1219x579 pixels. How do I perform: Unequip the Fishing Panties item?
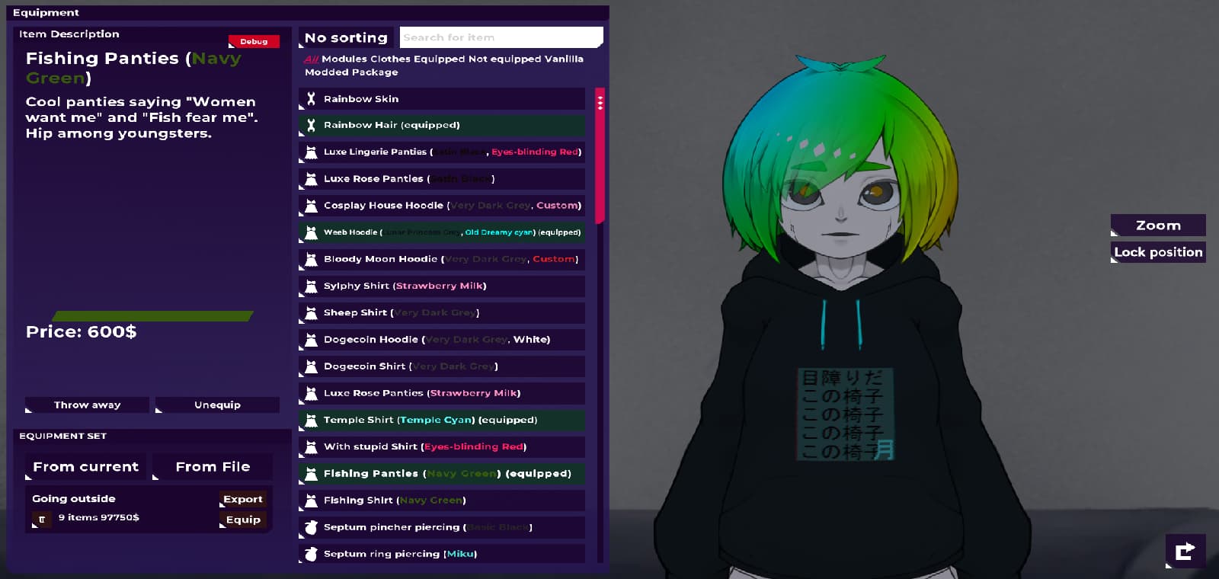click(x=217, y=405)
